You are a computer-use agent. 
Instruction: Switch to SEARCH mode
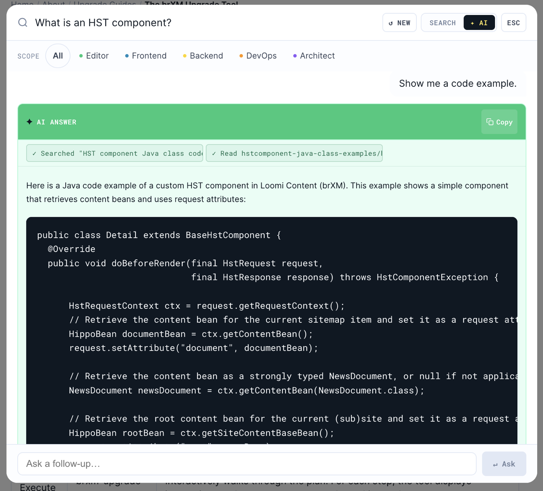click(442, 23)
